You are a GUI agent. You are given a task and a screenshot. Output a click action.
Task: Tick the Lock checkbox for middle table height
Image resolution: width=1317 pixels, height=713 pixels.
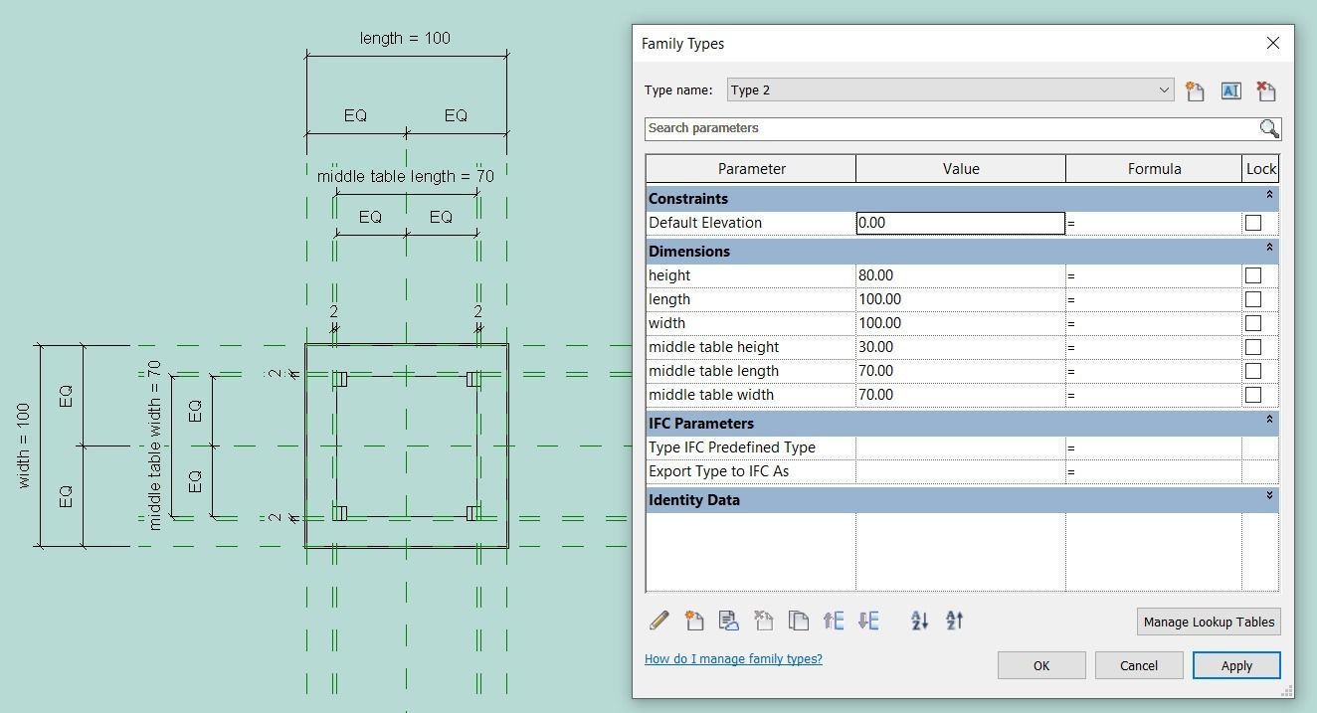1253,347
